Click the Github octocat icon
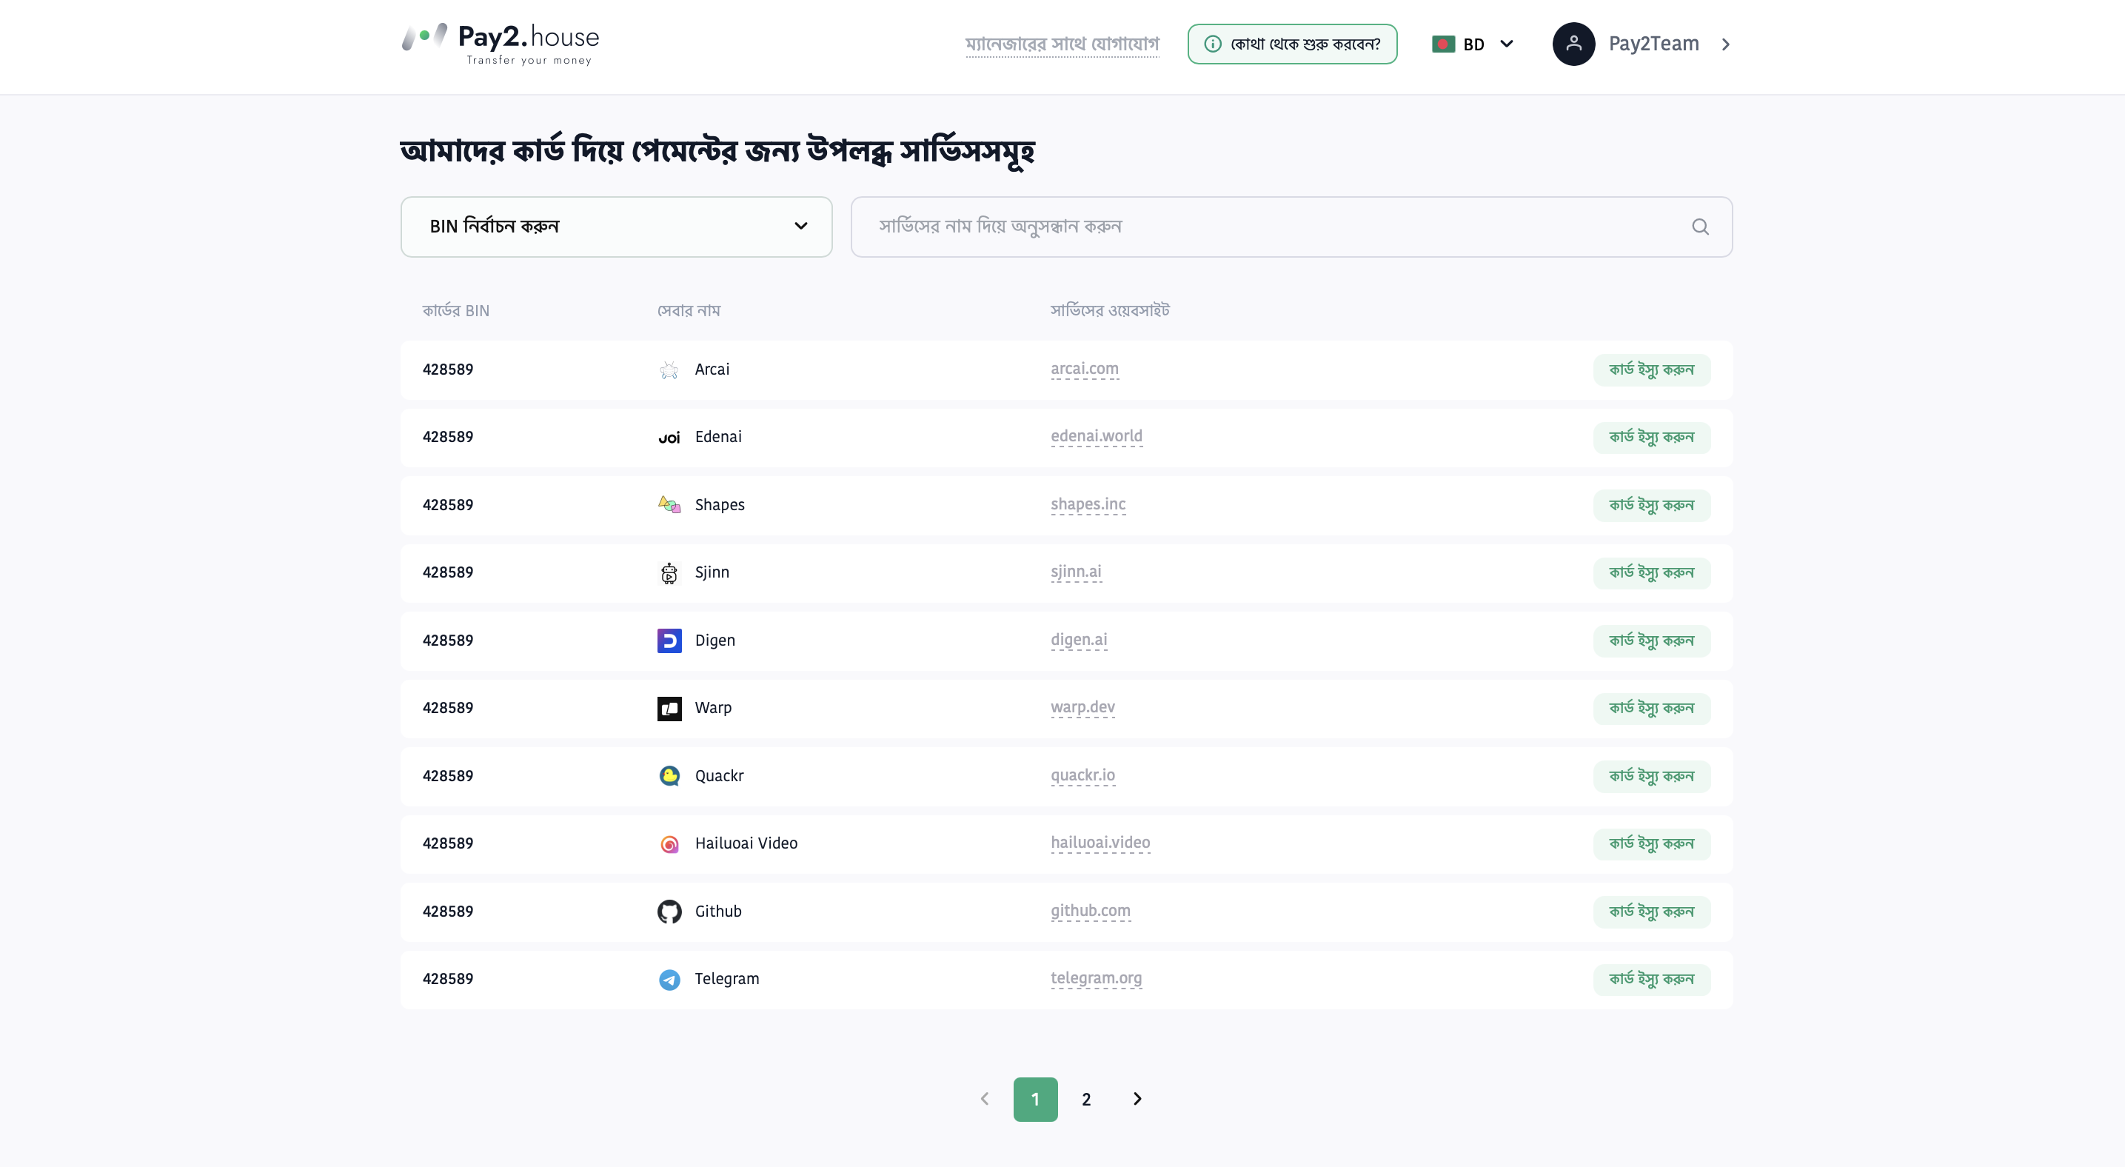 pos(669,912)
